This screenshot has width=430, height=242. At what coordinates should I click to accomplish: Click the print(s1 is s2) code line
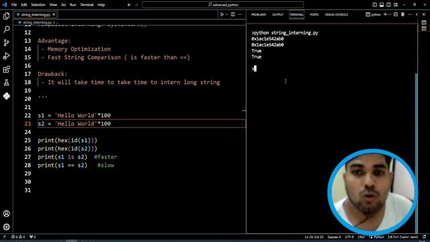[62, 157]
